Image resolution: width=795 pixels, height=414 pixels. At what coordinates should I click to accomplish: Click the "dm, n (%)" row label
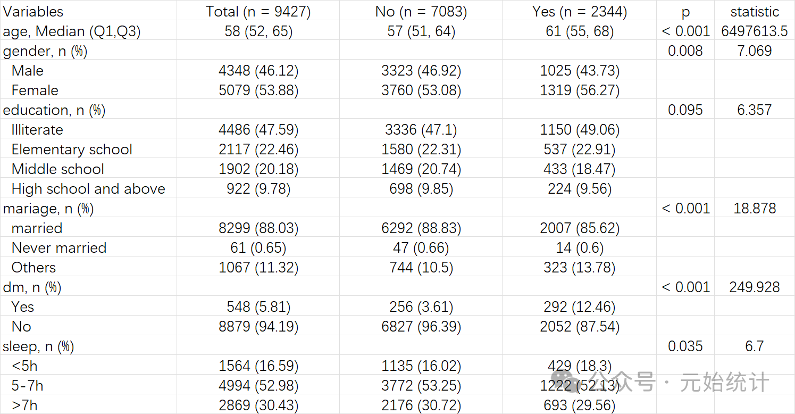32,287
